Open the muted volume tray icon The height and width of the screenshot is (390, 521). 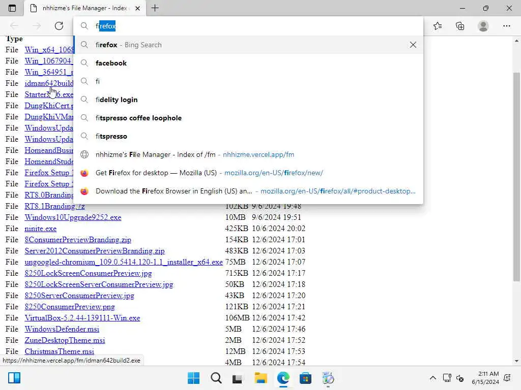(x=460, y=378)
